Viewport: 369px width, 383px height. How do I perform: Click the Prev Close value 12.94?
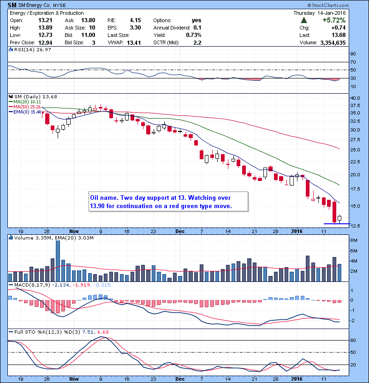[45, 43]
